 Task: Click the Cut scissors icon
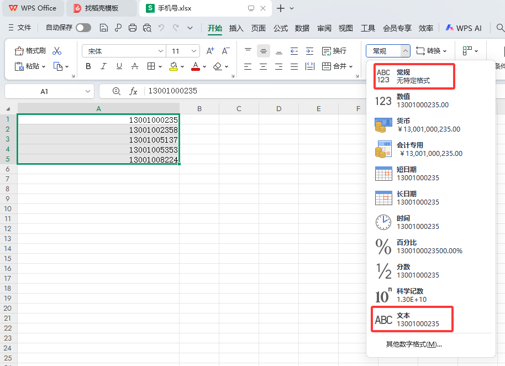coord(57,51)
